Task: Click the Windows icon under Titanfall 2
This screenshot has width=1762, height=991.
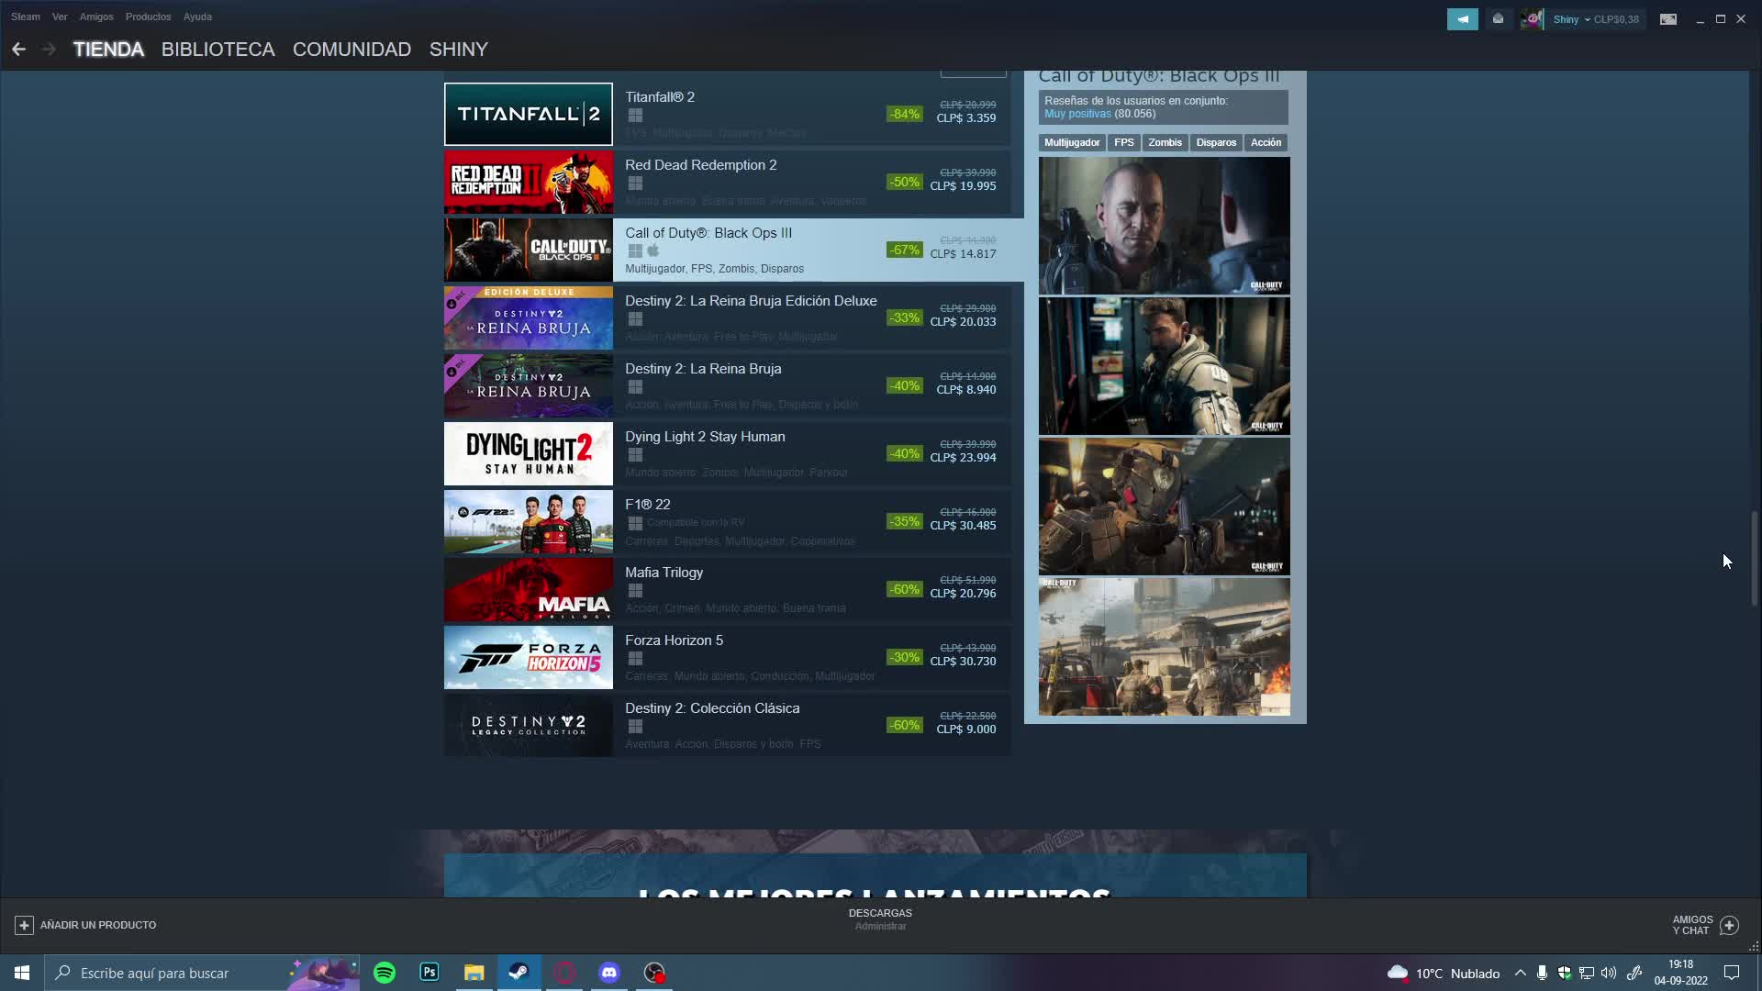Action: [635, 116]
